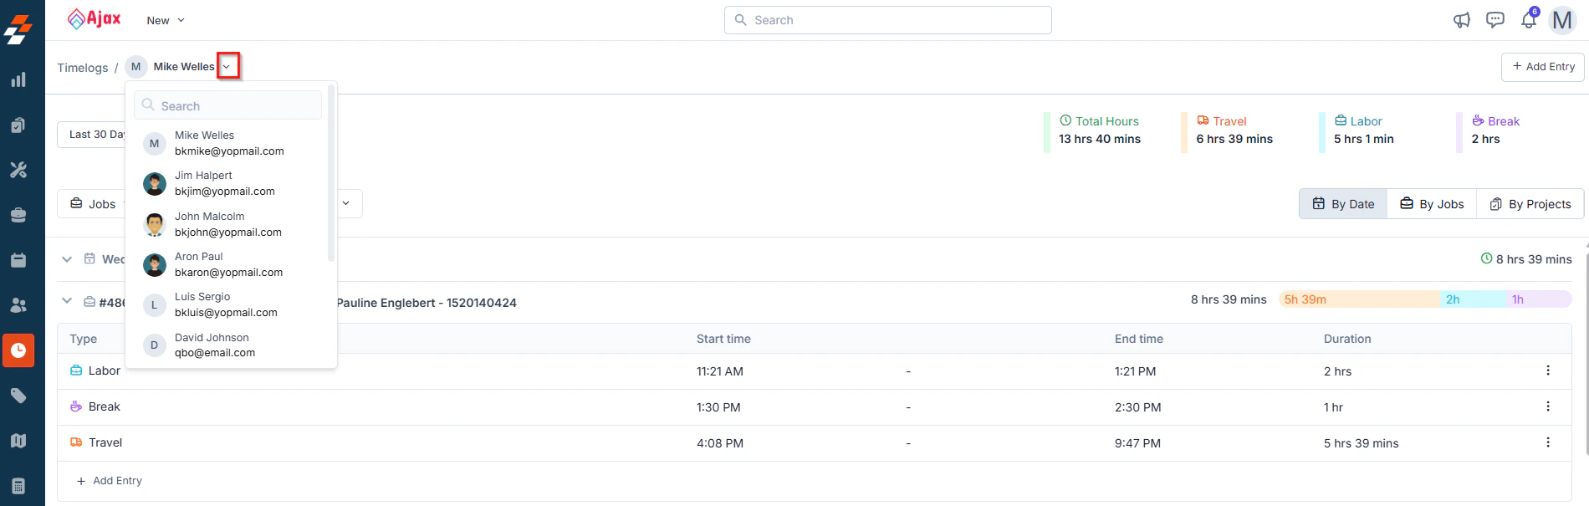Click the Add Entry button at top right
1589x506 pixels.
point(1543,67)
